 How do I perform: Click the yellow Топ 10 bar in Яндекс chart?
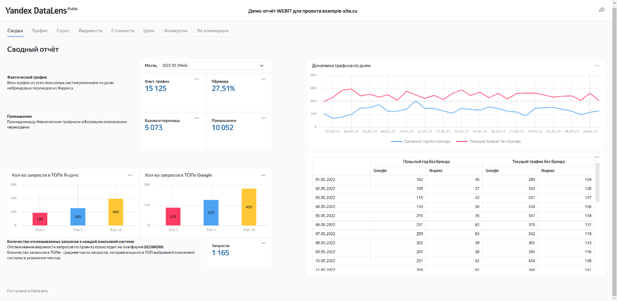(116, 212)
